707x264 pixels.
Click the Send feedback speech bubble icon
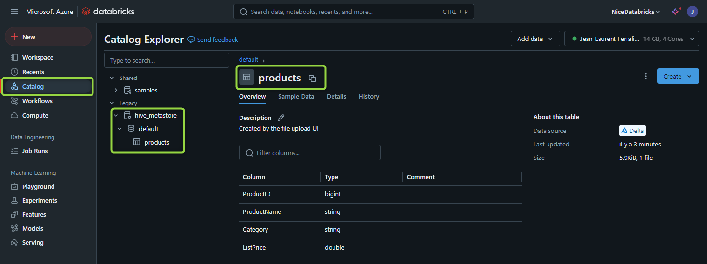191,40
